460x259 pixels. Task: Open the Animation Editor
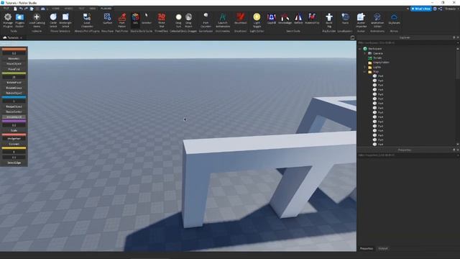tap(377, 20)
